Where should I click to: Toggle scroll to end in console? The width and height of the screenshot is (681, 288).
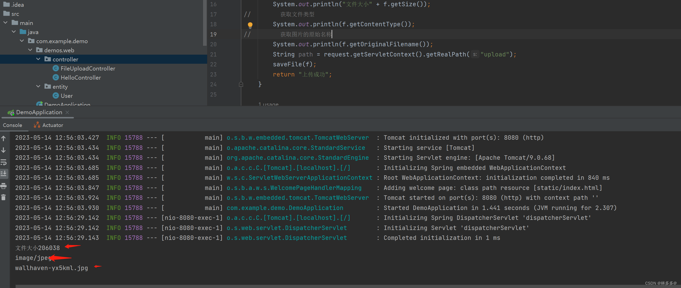pyautogui.click(x=4, y=174)
